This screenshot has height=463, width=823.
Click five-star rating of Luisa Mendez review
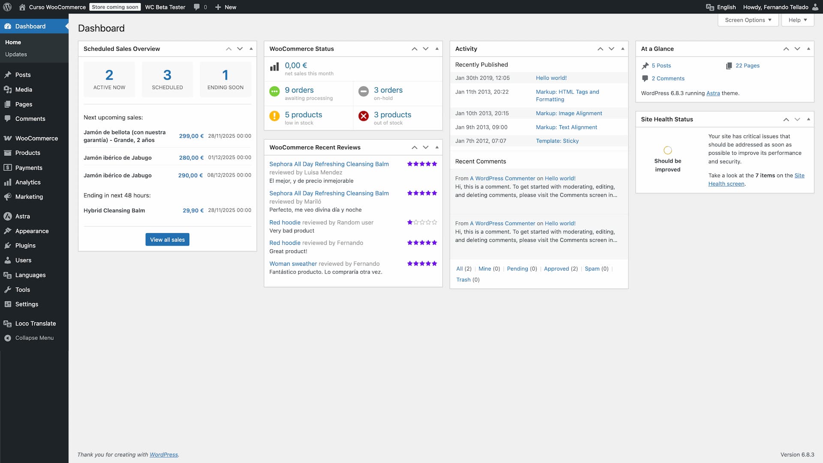pyautogui.click(x=422, y=164)
